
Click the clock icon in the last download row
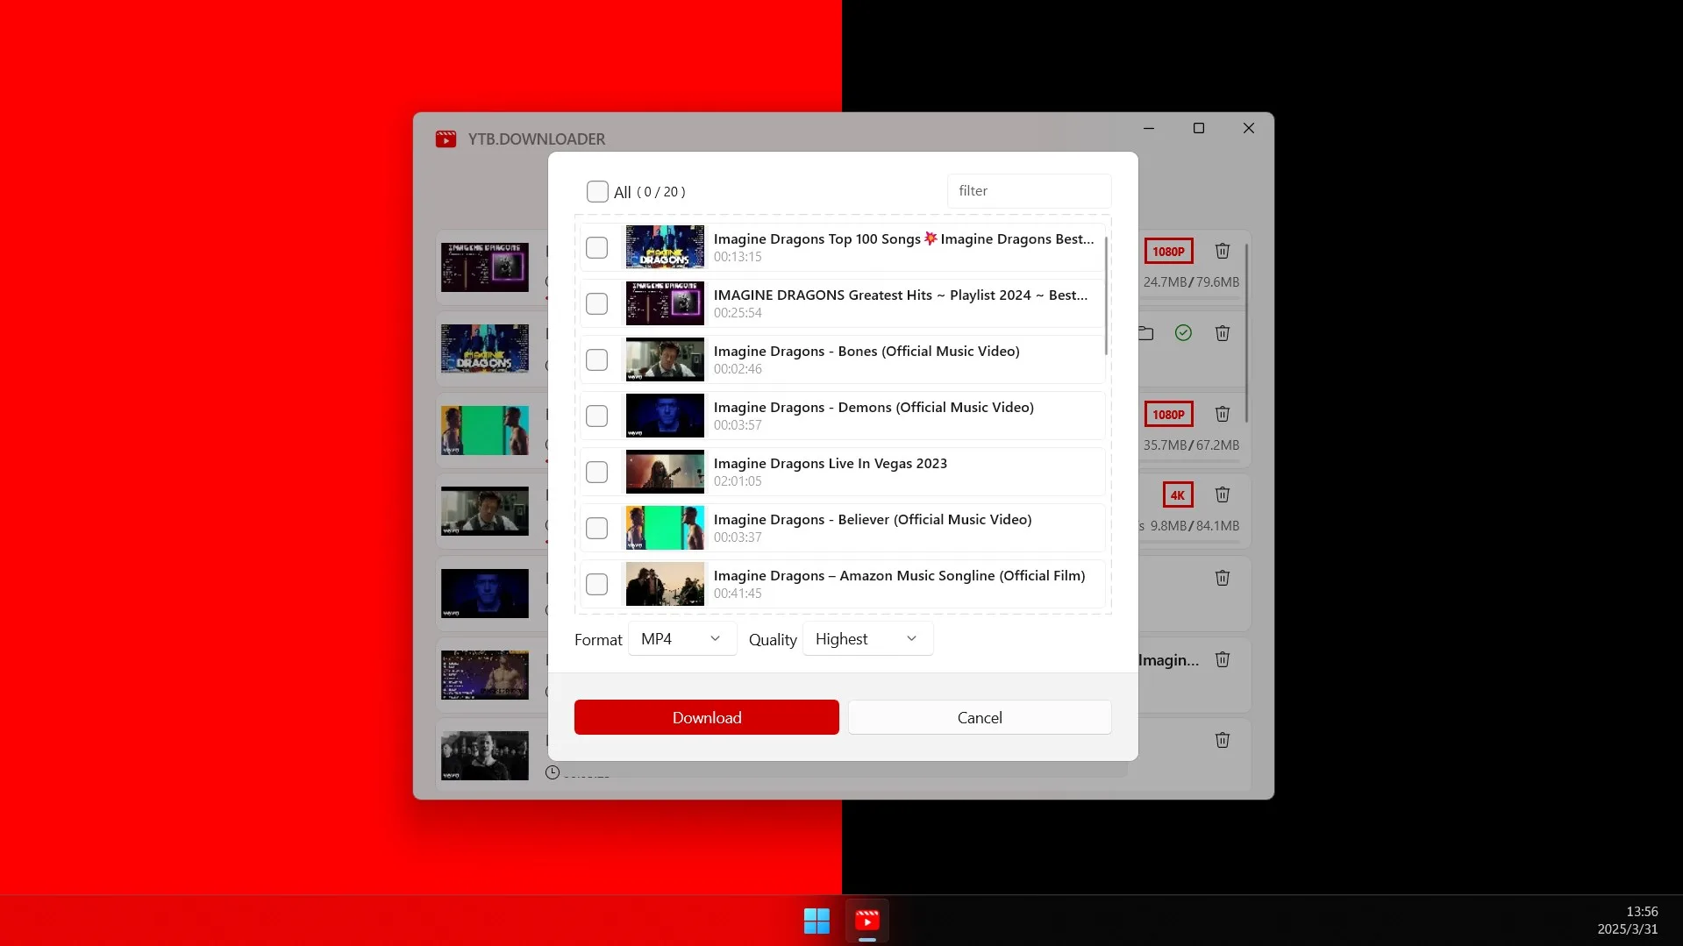pyautogui.click(x=553, y=772)
